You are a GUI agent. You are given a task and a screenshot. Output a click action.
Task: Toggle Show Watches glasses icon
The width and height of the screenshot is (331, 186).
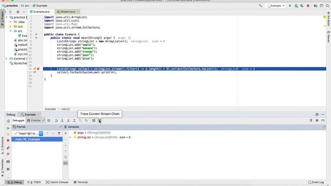click(66, 163)
